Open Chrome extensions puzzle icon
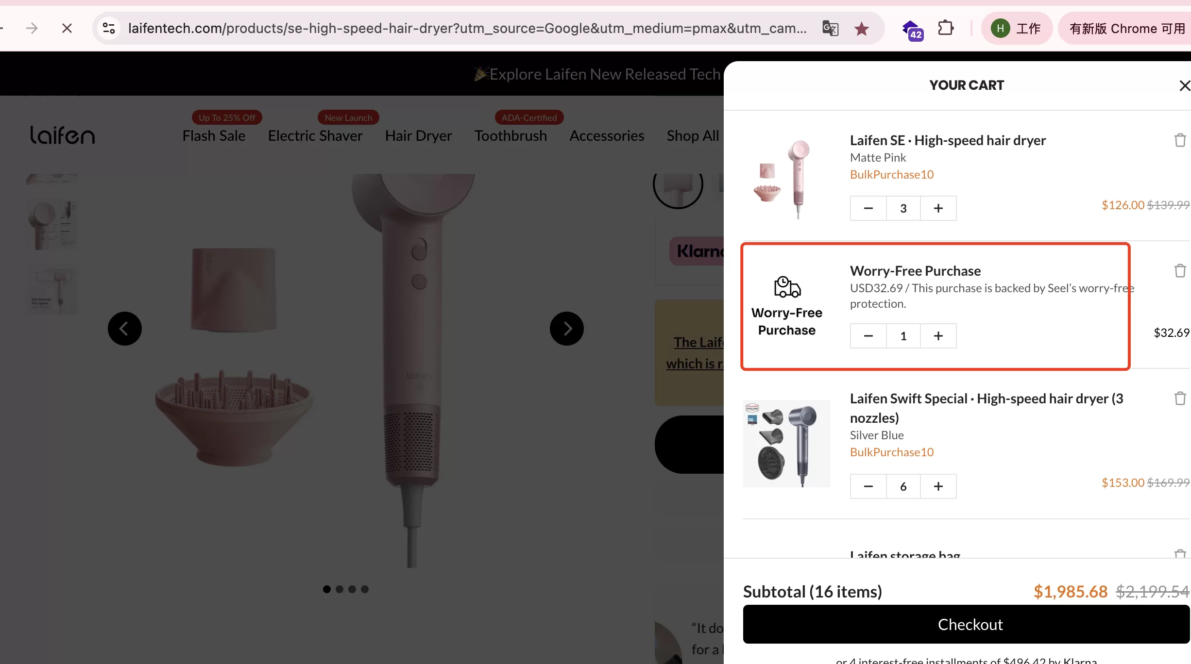The image size is (1191, 664). click(x=945, y=28)
